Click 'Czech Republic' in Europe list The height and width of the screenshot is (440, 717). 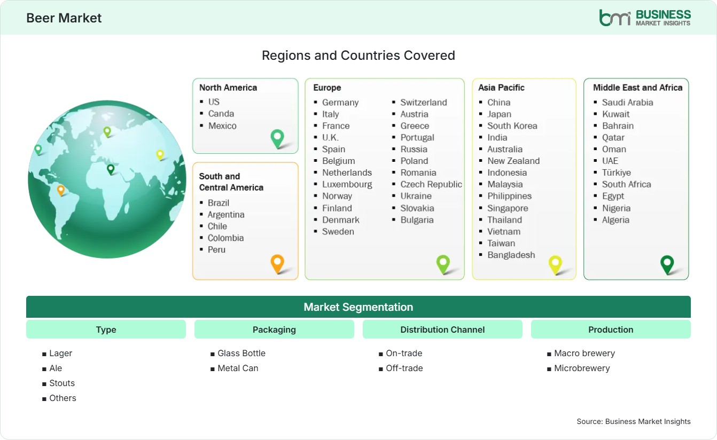click(x=431, y=184)
